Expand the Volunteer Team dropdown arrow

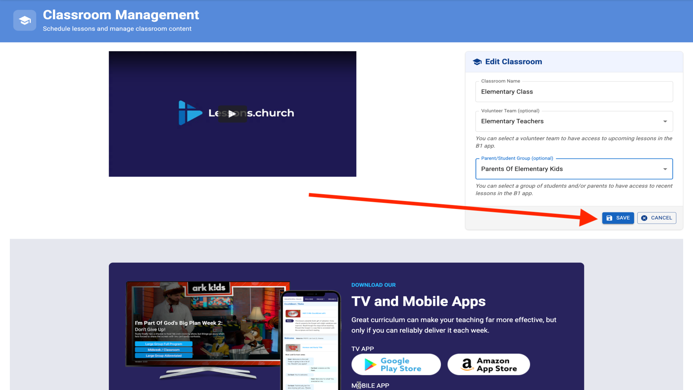point(665,121)
